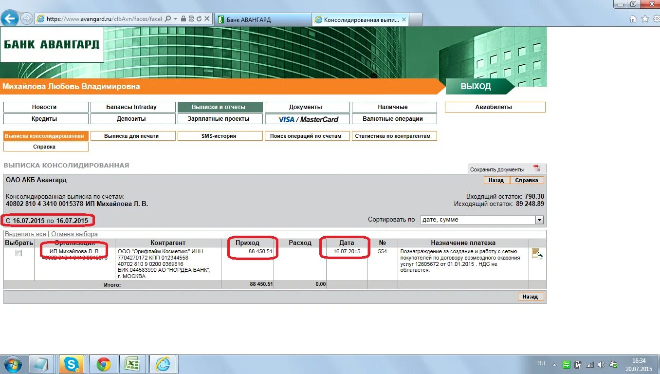Switch to the Банк АВАНГАРД browser tab
660x374 pixels.
pyautogui.click(x=262, y=19)
